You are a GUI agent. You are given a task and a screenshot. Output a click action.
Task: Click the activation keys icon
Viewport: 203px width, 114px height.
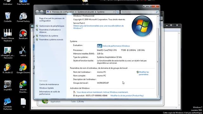74,92
